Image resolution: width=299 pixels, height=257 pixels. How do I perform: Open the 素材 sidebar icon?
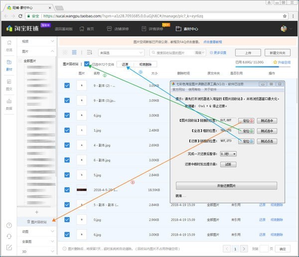pyautogui.click(x=9, y=65)
